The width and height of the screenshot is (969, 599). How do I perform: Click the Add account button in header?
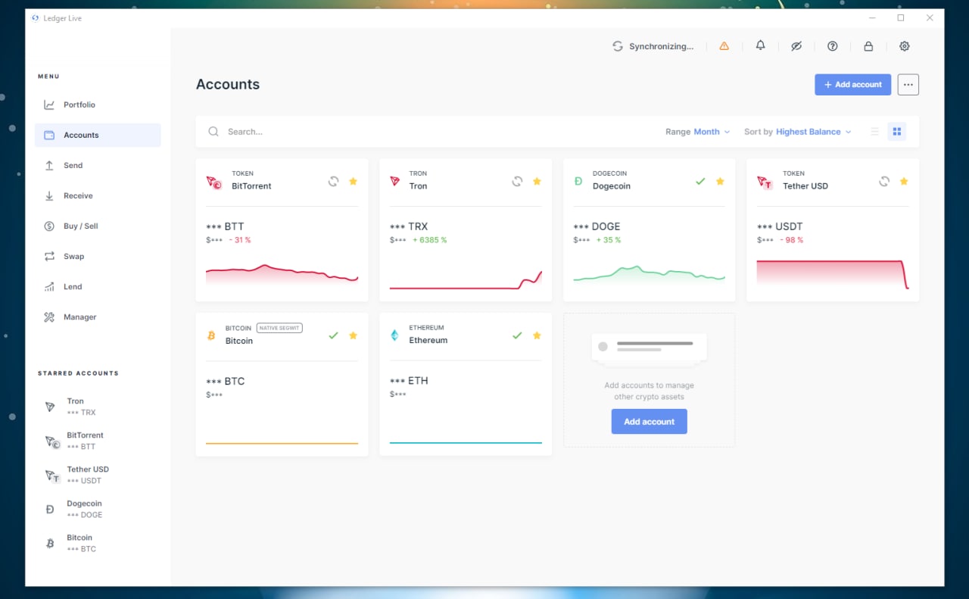point(852,85)
